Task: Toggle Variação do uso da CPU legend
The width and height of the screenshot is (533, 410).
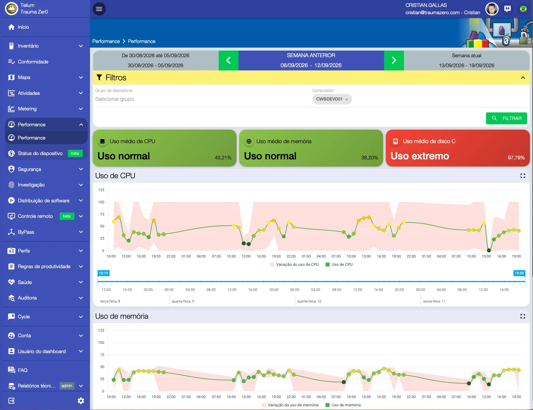Action: coord(294,265)
